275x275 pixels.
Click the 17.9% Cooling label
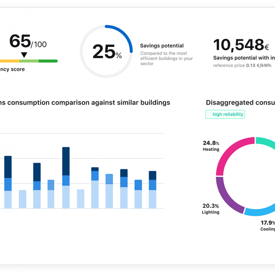coord(268,226)
